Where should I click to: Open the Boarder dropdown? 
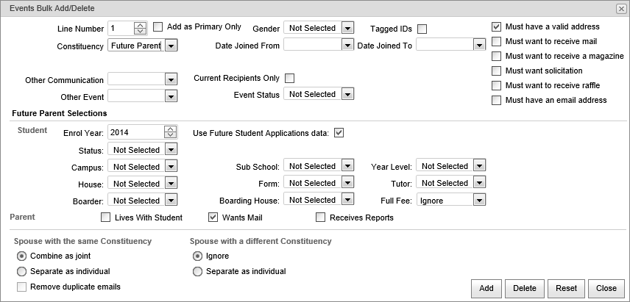pyautogui.click(x=171, y=201)
